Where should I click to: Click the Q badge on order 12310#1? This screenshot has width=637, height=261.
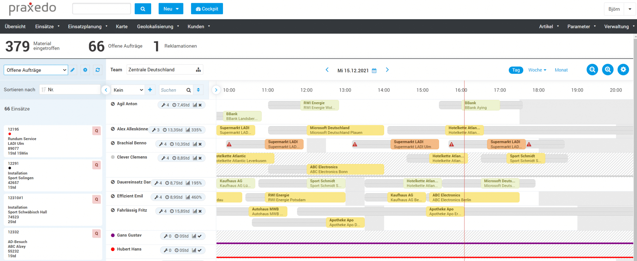pyautogui.click(x=96, y=199)
